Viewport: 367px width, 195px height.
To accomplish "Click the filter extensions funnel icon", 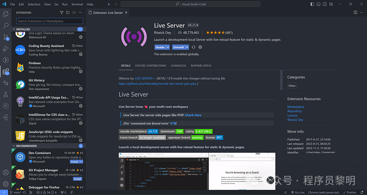I will [61, 13].
